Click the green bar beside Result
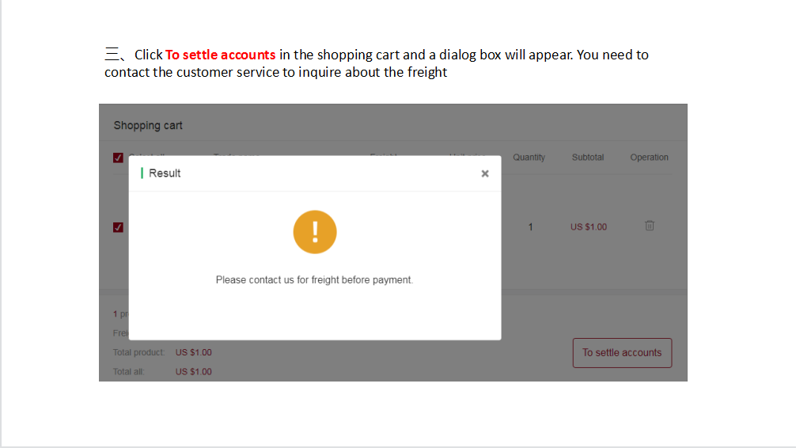Image resolution: width=796 pixels, height=448 pixels. pyautogui.click(x=142, y=173)
